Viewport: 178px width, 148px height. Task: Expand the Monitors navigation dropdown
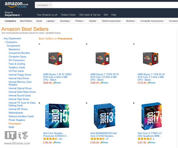pos(131,21)
